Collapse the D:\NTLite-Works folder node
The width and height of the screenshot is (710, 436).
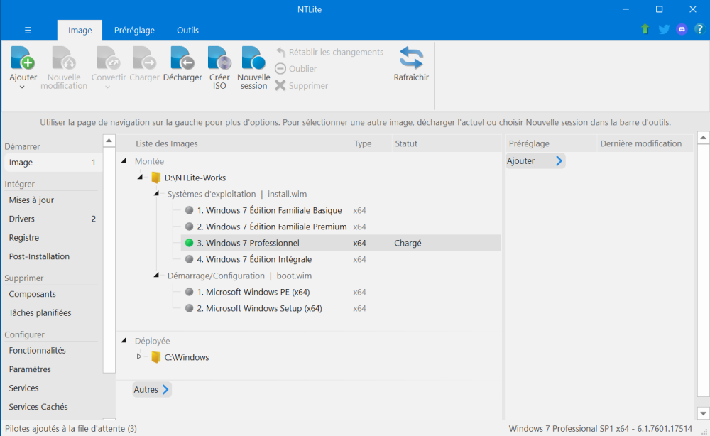[141, 178]
